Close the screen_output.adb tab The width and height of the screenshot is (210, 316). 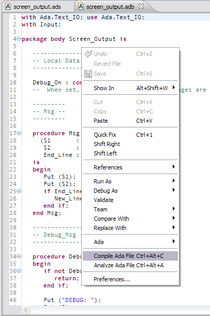141,6
